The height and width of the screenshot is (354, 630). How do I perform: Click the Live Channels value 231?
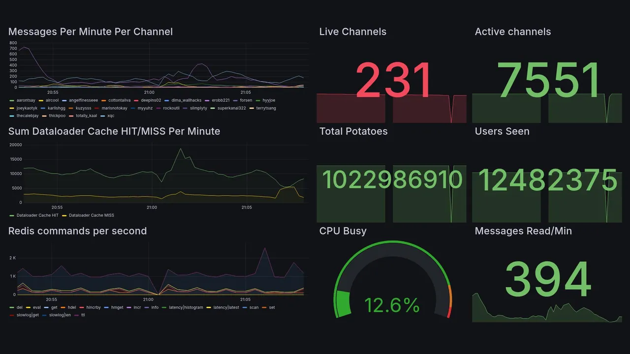coord(393,81)
